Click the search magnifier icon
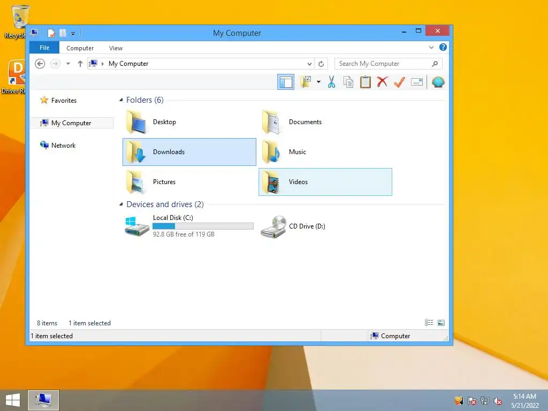Viewport: 548px width, 411px height. coord(435,64)
